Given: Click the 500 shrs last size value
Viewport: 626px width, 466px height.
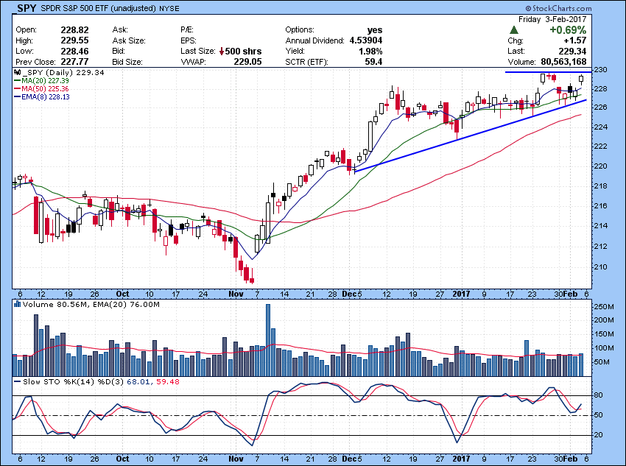Looking at the screenshot, I should pyautogui.click(x=244, y=52).
